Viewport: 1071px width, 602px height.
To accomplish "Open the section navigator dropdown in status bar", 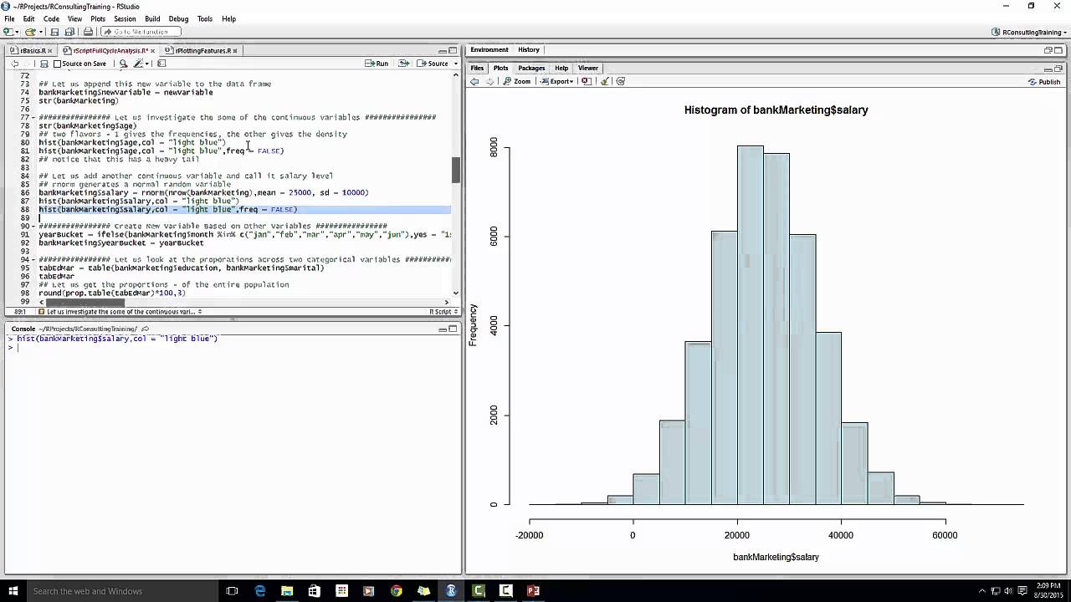I will 119,312.
